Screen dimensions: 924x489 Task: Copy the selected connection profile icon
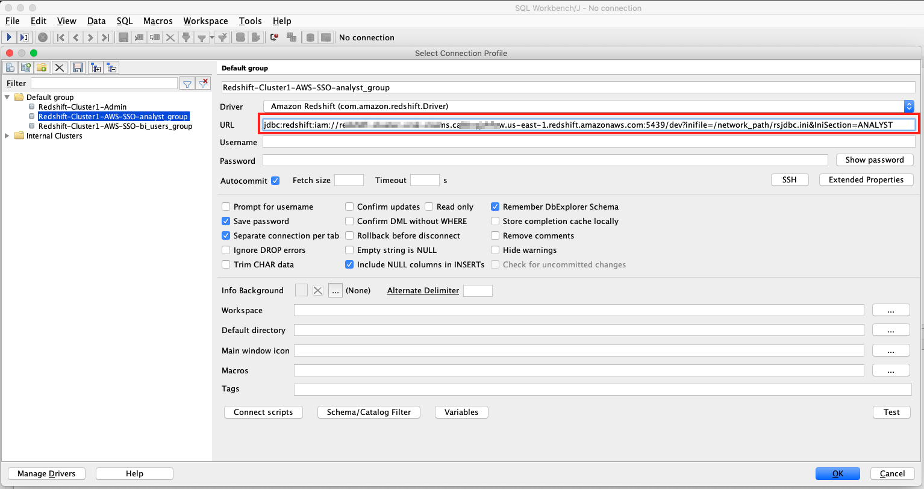(x=26, y=67)
